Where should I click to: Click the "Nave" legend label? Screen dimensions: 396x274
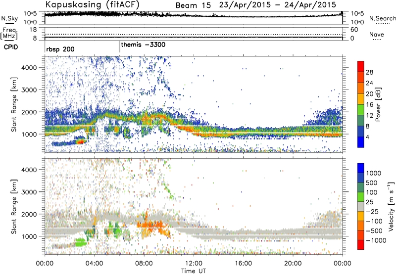[x=377, y=34]
